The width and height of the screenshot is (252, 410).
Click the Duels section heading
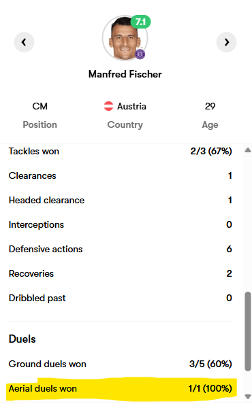tap(22, 339)
